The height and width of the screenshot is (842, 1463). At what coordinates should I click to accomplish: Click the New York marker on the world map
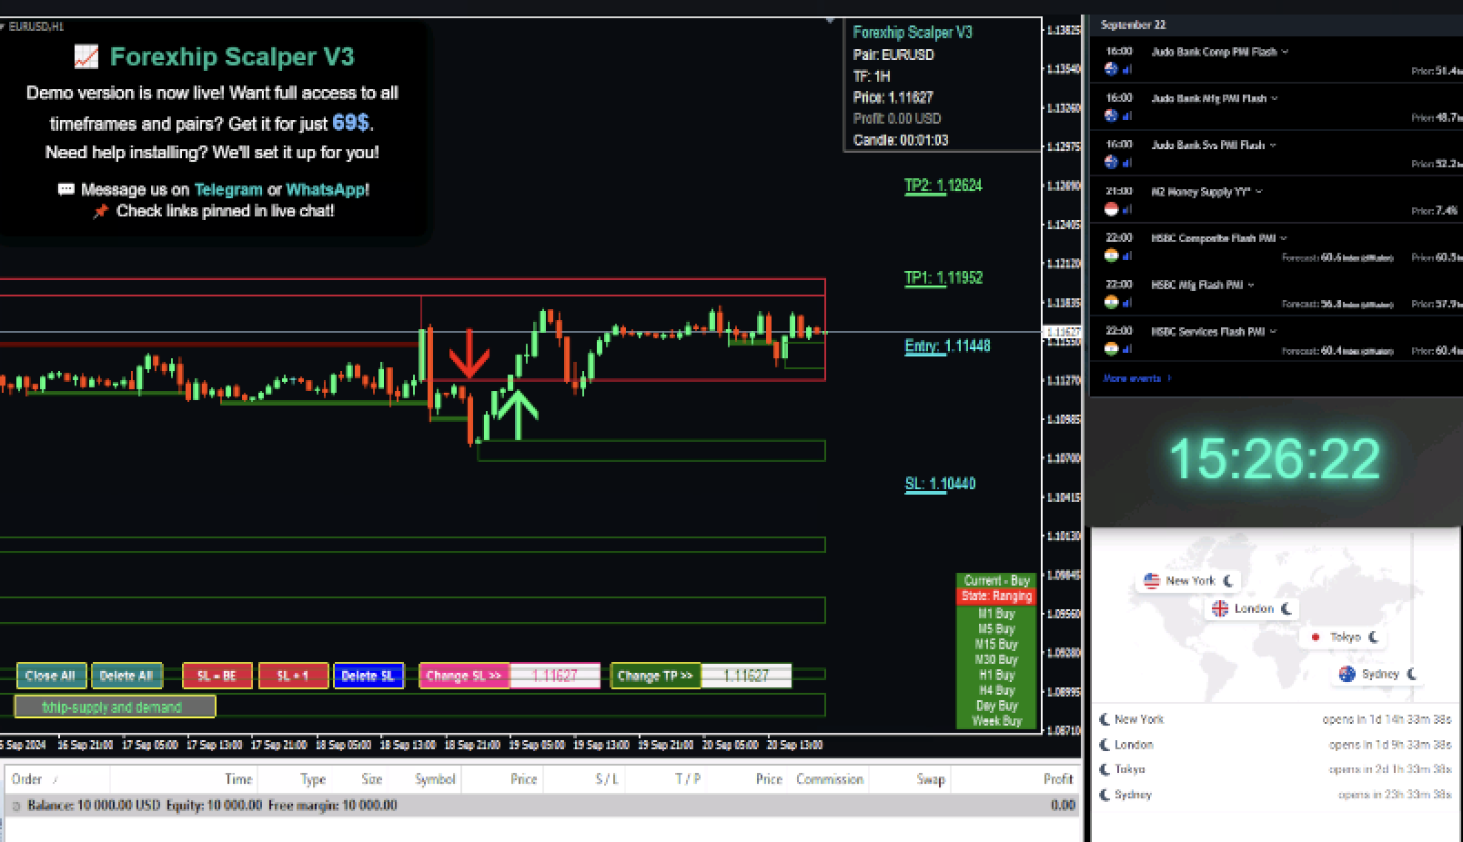point(1189,580)
